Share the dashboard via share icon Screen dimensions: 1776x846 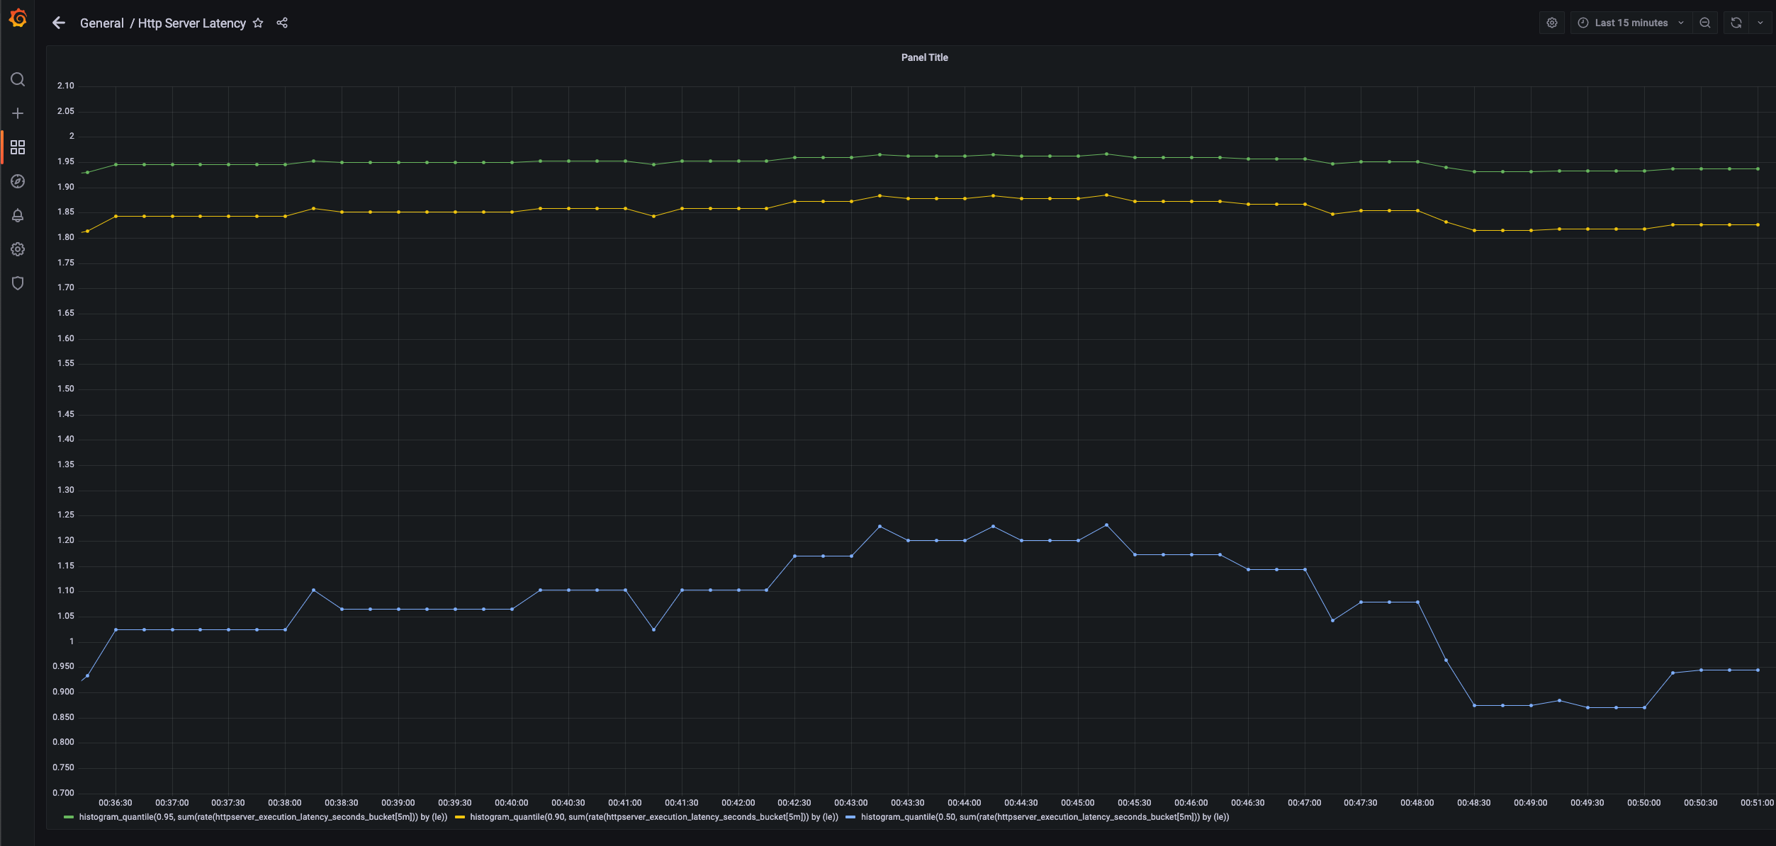pos(282,23)
